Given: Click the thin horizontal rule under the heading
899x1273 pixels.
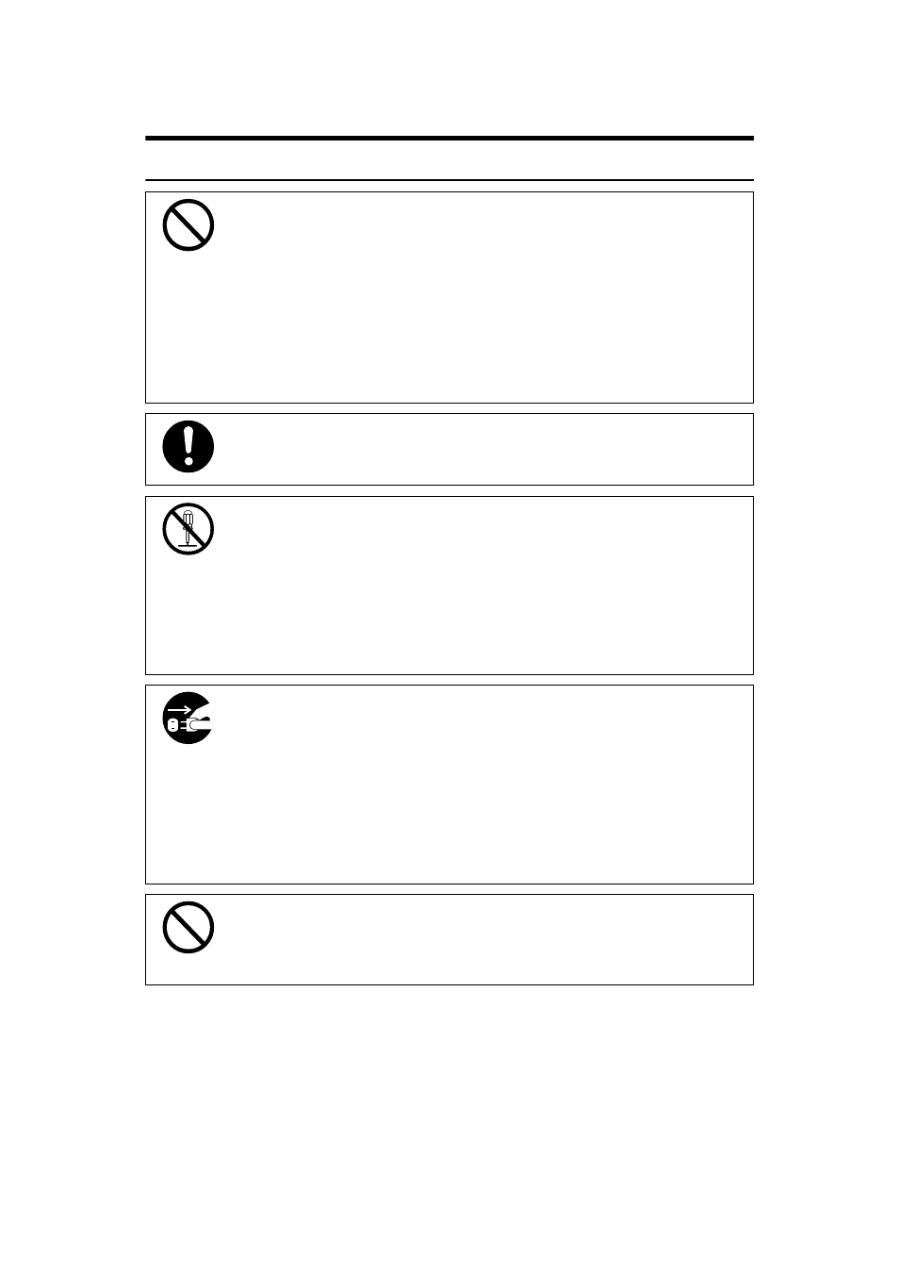Looking at the screenshot, I should (449, 179).
